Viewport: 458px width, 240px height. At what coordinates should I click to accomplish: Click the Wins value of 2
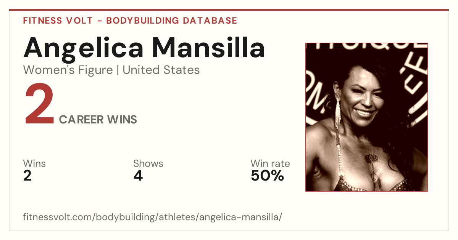coord(27,176)
